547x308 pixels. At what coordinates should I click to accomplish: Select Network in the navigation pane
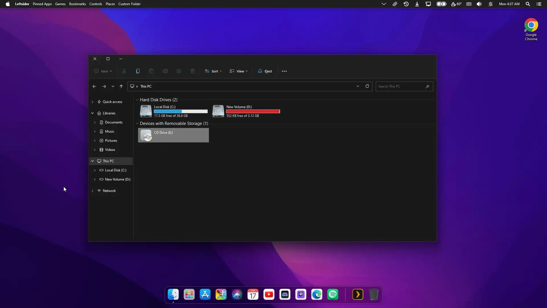click(x=109, y=191)
